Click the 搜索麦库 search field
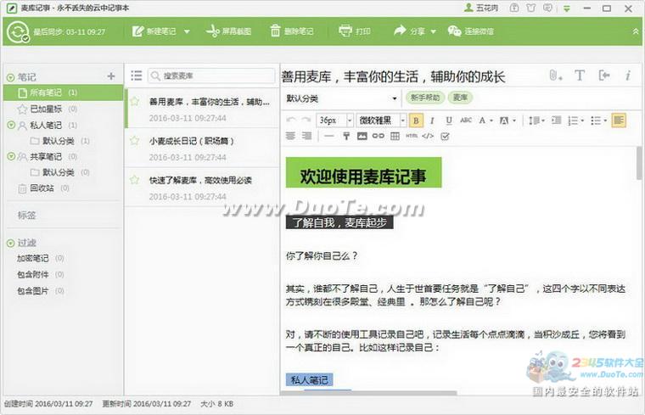The width and height of the screenshot is (645, 415). pyautogui.click(x=211, y=76)
